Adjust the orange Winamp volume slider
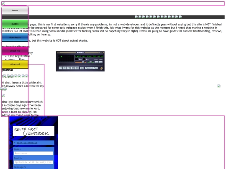This screenshot has height=169, width=226. click(x=81, y=62)
